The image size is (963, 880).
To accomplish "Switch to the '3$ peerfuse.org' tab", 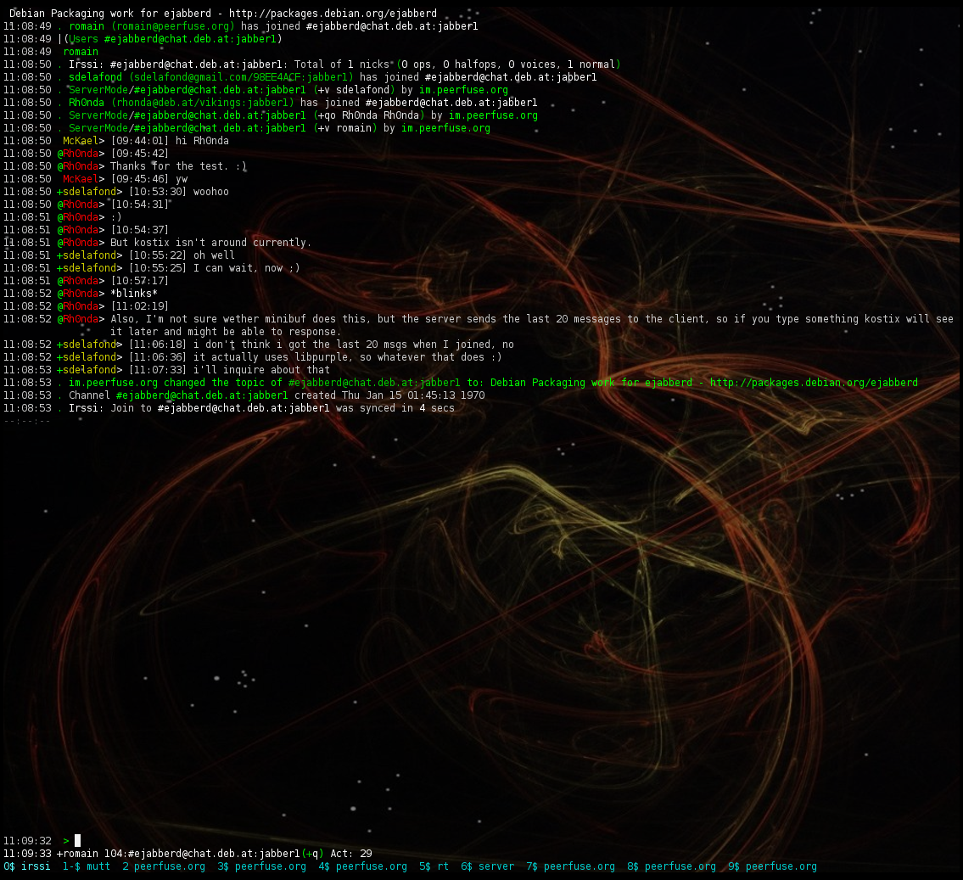I will pos(261,866).
